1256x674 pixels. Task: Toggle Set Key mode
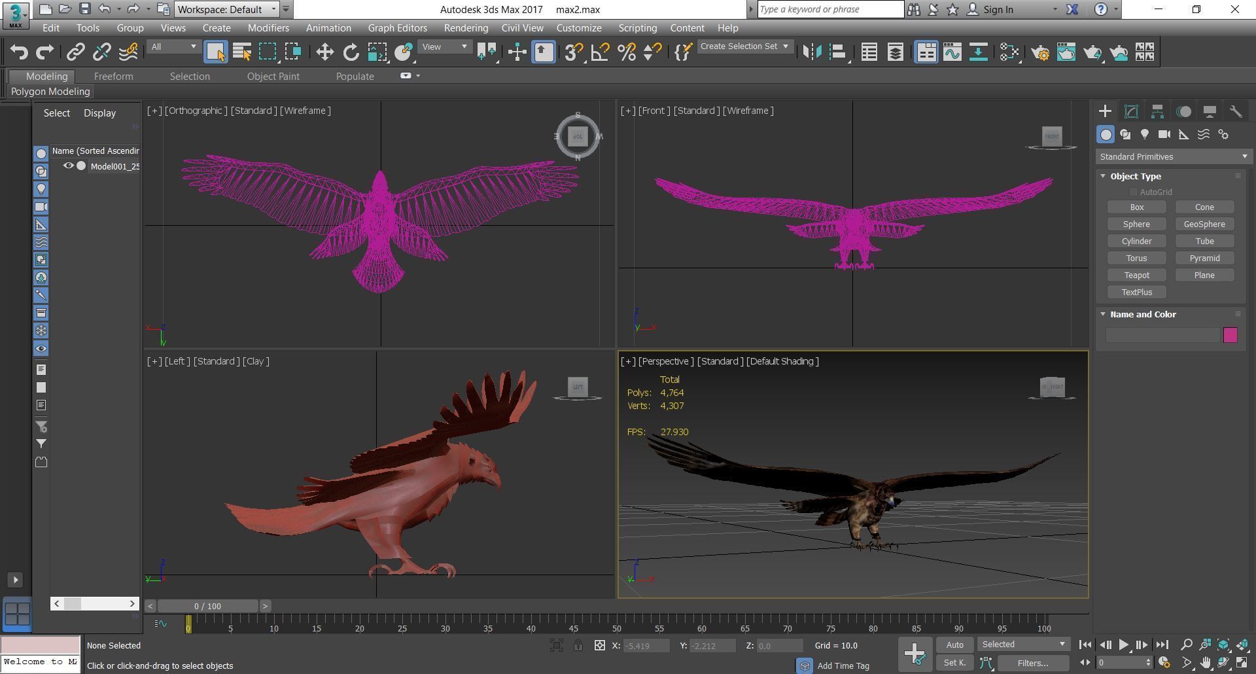click(x=954, y=663)
